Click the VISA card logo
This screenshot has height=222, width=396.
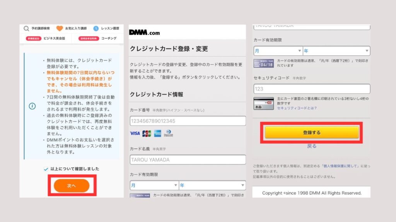tap(135, 133)
